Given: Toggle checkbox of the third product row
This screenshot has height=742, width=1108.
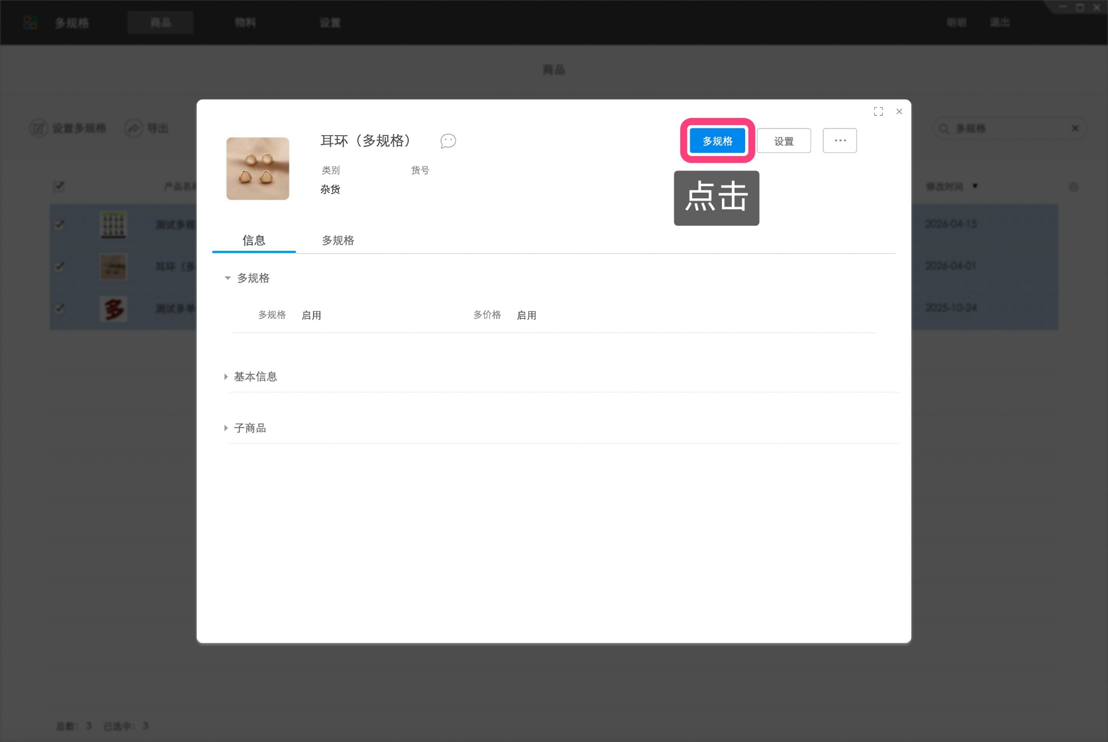Looking at the screenshot, I should tap(59, 308).
